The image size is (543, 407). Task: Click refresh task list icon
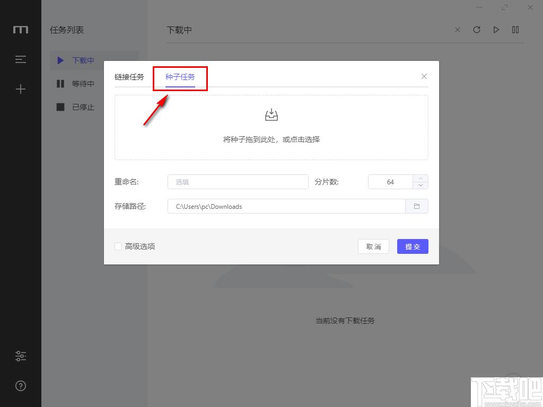(477, 30)
